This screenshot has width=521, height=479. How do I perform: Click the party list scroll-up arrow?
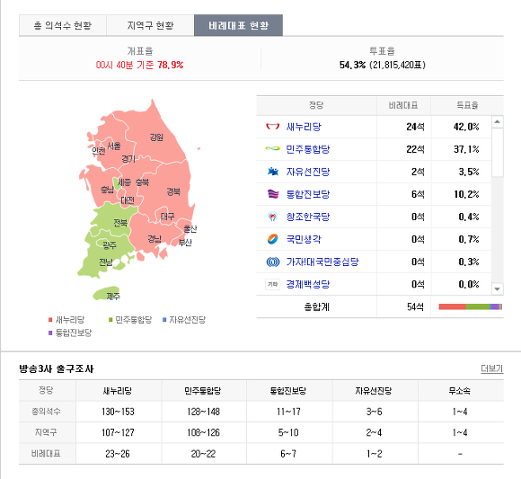click(497, 121)
